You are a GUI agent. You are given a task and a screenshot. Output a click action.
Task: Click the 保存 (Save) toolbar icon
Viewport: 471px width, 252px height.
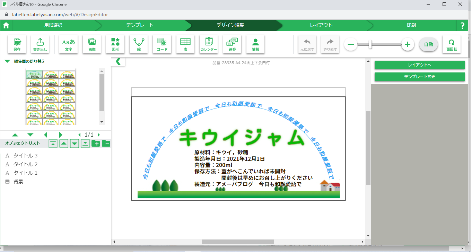point(17,44)
